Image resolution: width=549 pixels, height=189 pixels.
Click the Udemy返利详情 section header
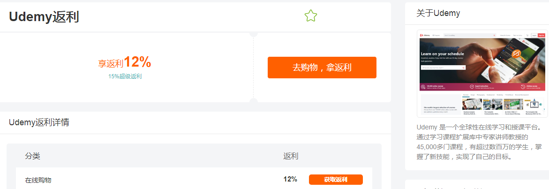point(39,123)
